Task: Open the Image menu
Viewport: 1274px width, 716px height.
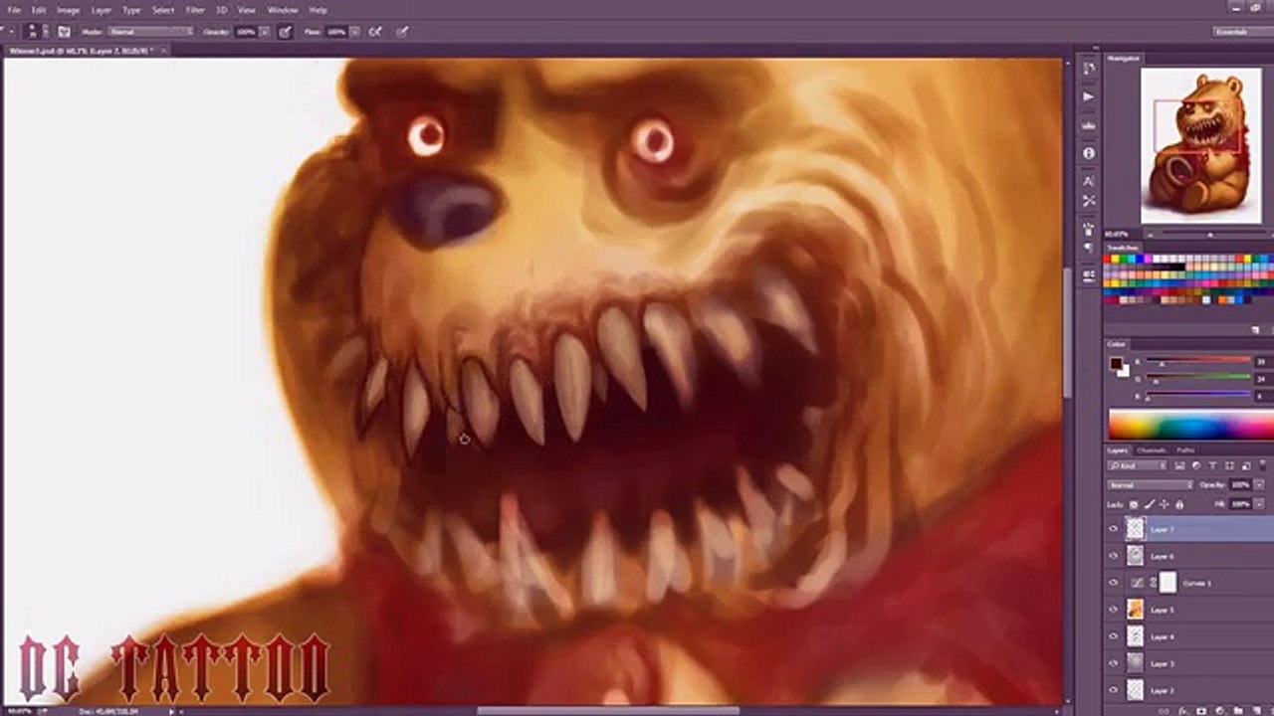Action: [x=68, y=9]
